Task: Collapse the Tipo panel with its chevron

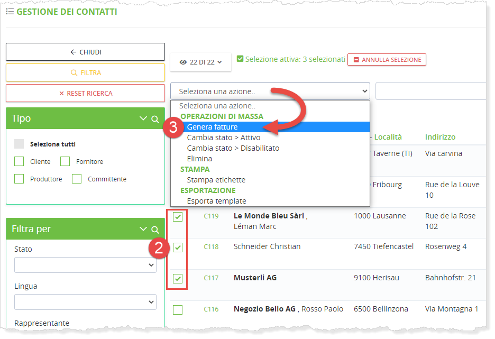Action: (x=143, y=119)
